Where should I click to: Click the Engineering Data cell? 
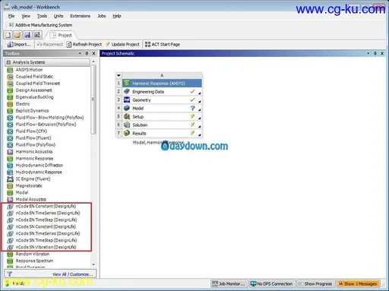point(162,92)
